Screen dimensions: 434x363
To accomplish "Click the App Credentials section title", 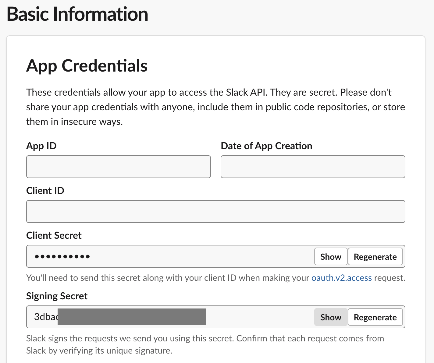I will pyautogui.click(x=87, y=66).
